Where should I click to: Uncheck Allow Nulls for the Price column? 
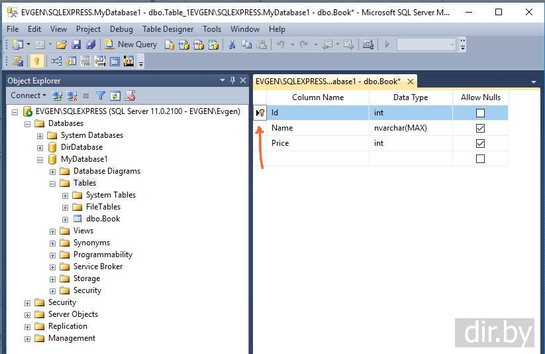tap(480, 143)
